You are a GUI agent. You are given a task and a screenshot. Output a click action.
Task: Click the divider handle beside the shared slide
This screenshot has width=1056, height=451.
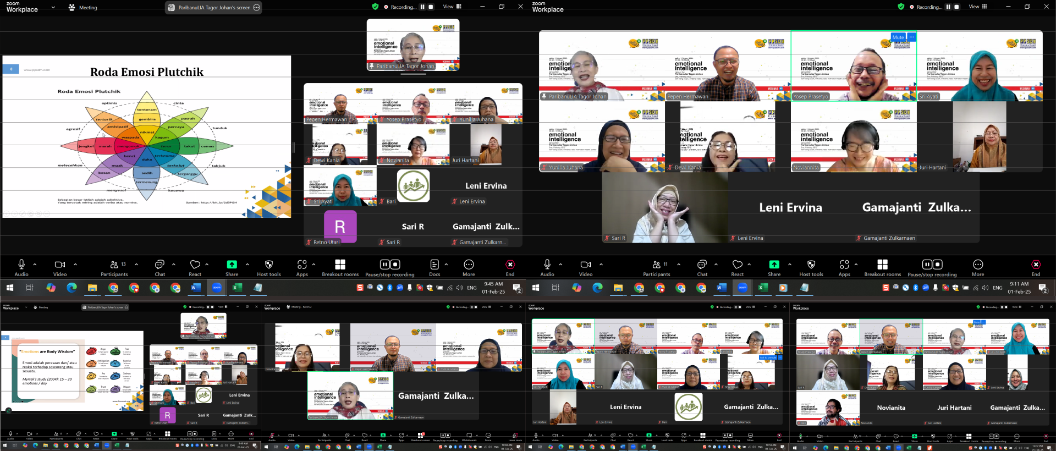293,147
